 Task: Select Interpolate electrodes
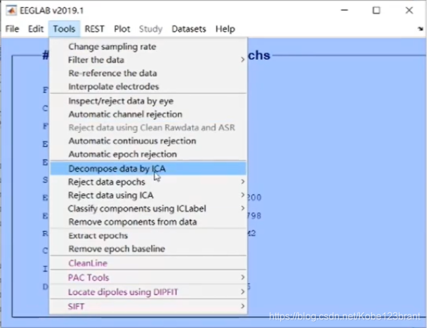tap(149, 86)
